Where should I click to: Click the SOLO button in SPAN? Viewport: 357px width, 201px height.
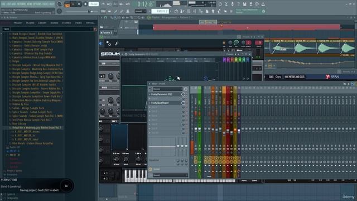(x=271, y=77)
